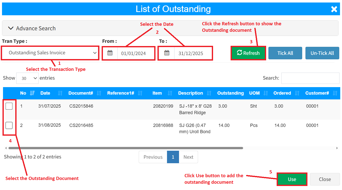The width and height of the screenshot is (342, 190).
Task: Sort by the Customer# column arrows
Action: [335, 93]
